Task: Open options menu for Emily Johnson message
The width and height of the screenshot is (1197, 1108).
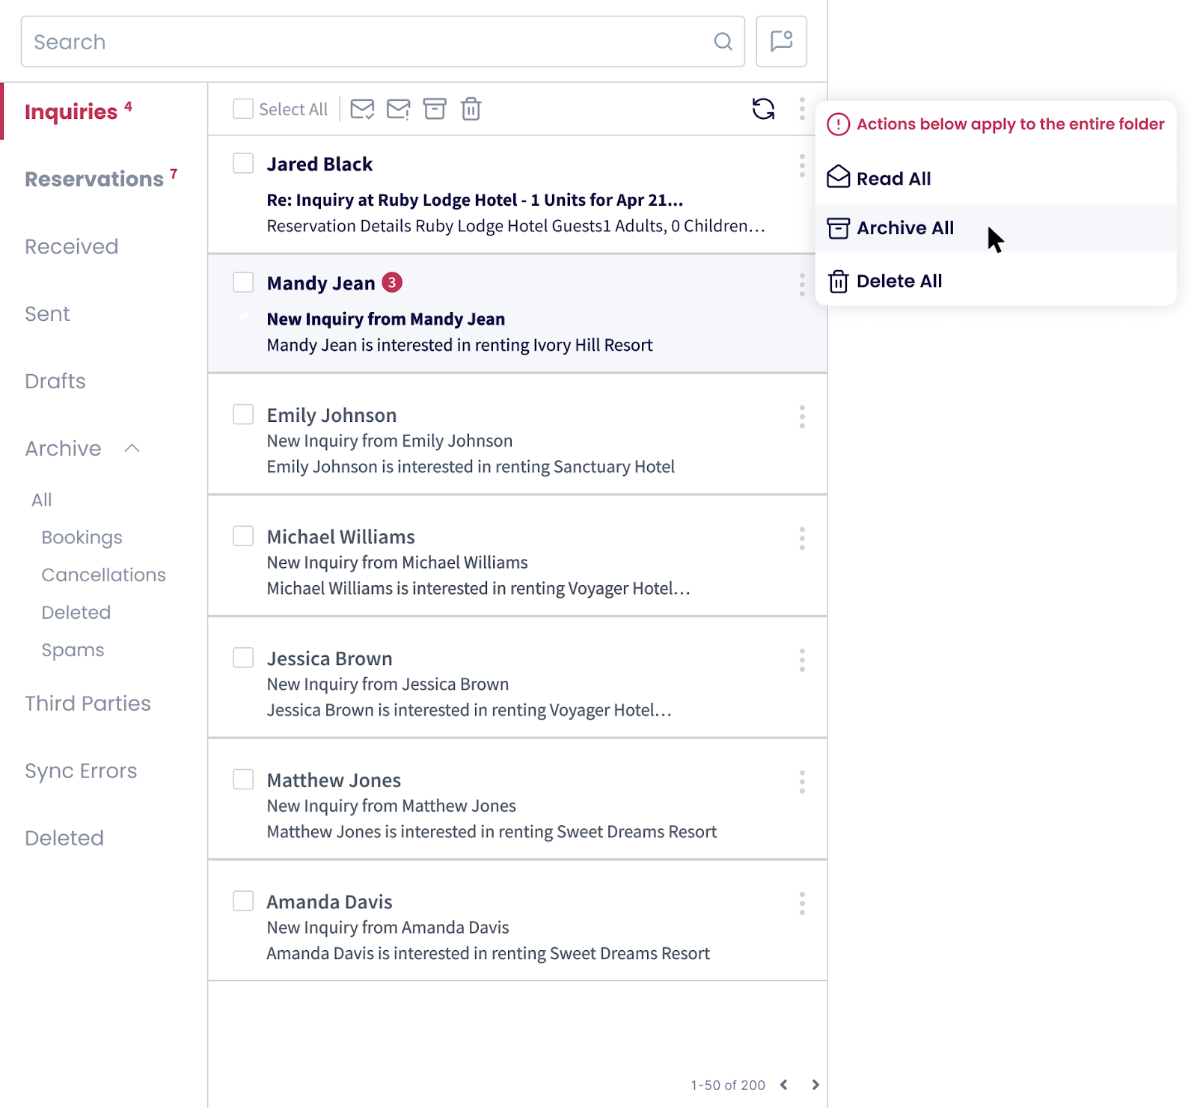Action: (802, 417)
